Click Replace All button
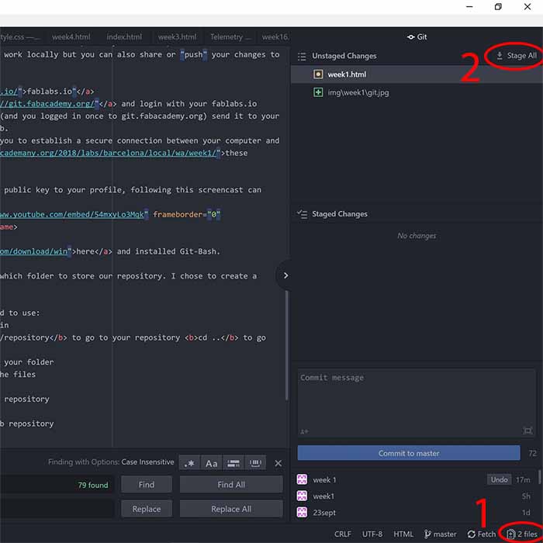 click(x=231, y=509)
